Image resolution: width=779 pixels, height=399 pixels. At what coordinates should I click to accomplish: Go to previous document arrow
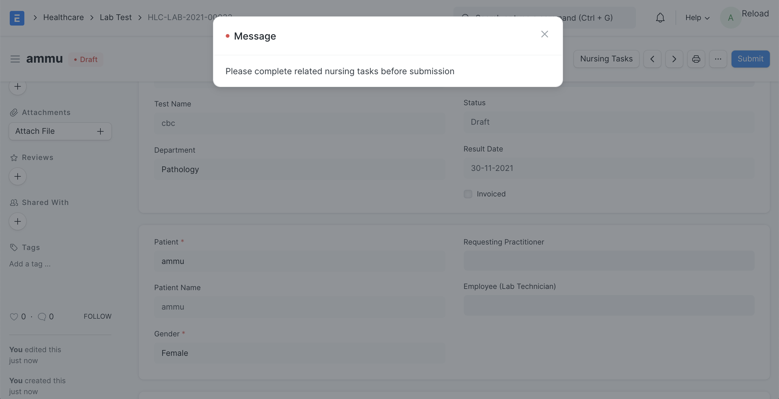pos(652,59)
